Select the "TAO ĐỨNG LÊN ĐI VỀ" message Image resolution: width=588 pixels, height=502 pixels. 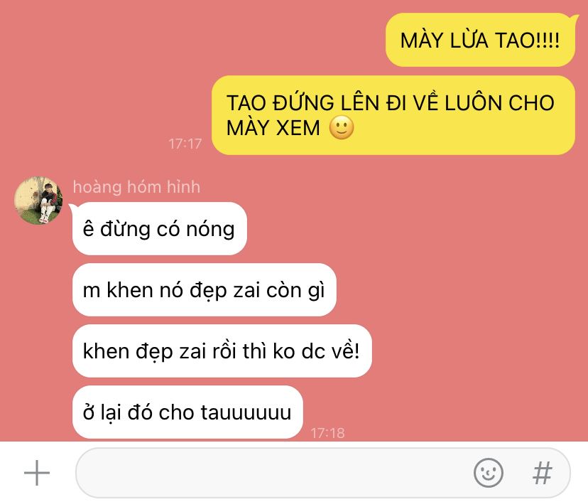pyautogui.click(x=393, y=115)
